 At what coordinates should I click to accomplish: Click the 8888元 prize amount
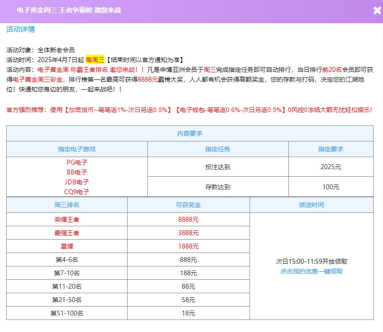pyautogui.click(x=188, y=220)
